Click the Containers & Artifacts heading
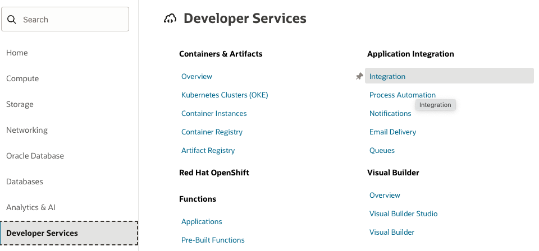The image size is (539, 251). coord(221,54)
